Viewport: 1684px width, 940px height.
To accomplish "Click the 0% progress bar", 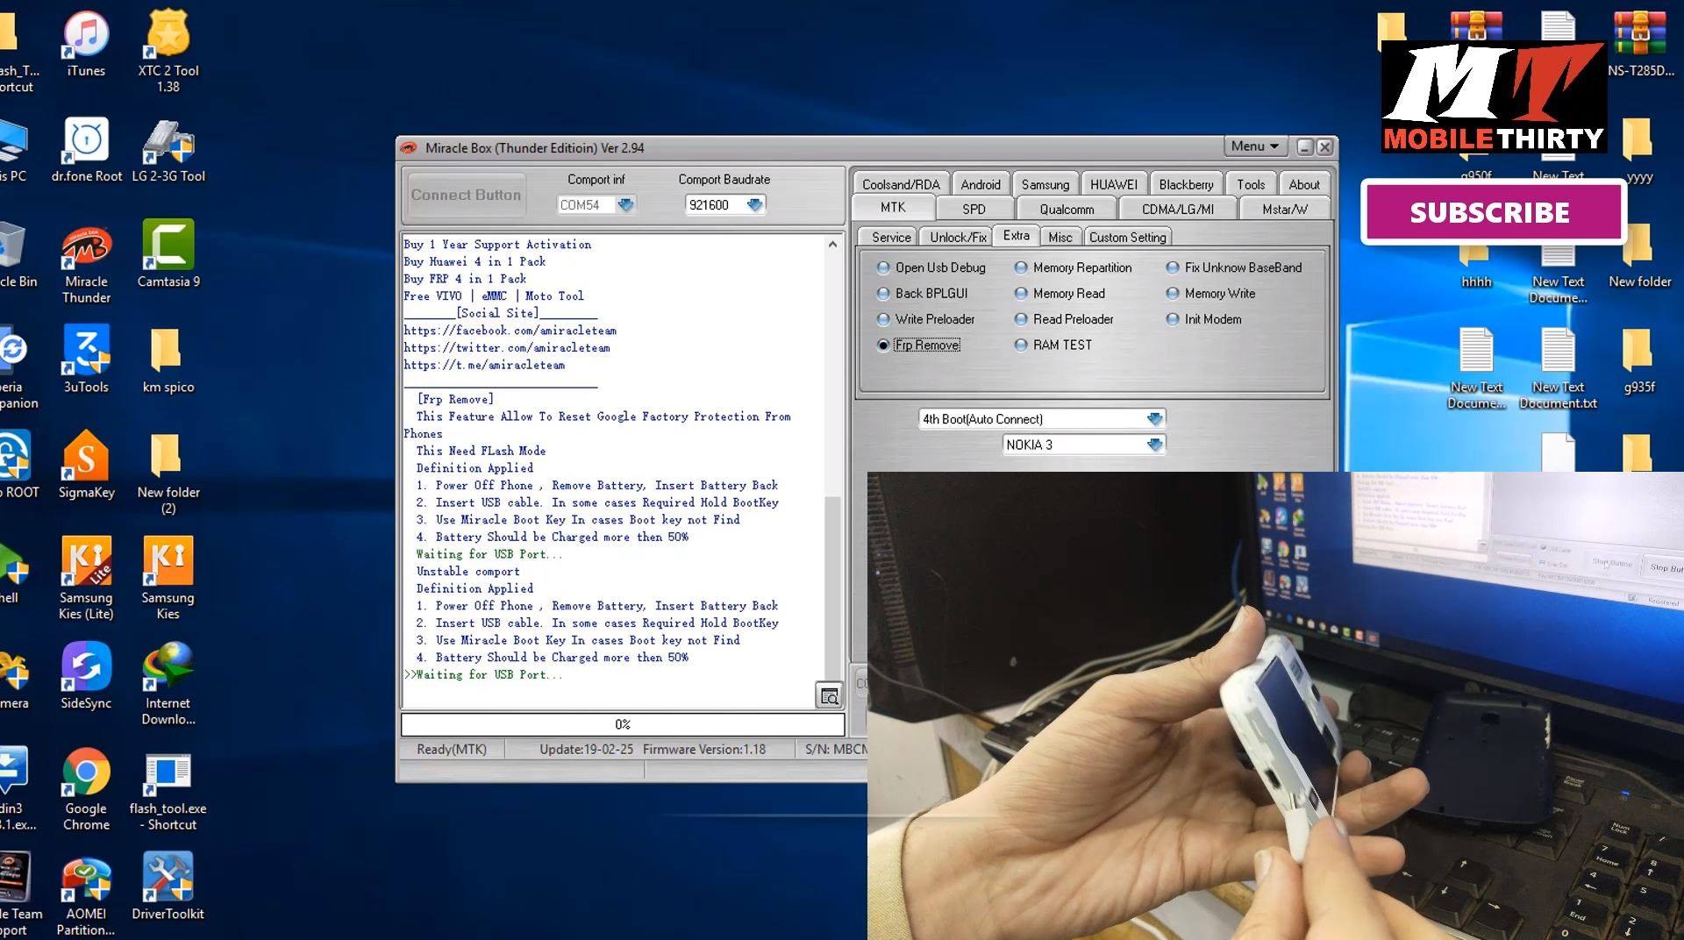I will (623, 724).
